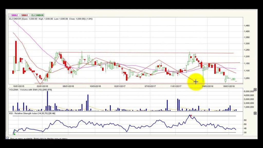Click the ELCONDOR open-high-low-close header text
263x148 pixels.
pos(51,19)
